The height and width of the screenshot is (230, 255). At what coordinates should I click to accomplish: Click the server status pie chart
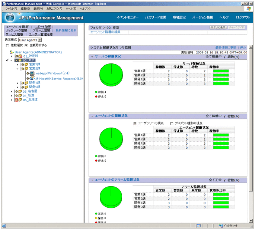pos(112,74)
